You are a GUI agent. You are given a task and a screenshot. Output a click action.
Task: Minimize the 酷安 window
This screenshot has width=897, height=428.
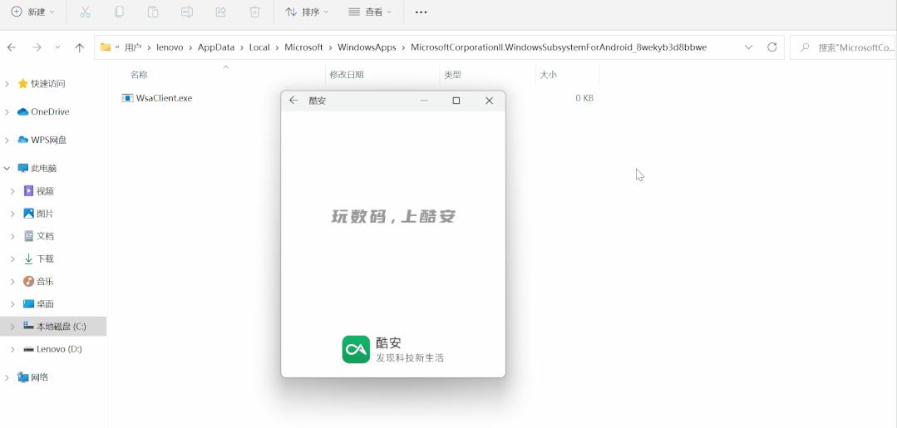[424, 101]
